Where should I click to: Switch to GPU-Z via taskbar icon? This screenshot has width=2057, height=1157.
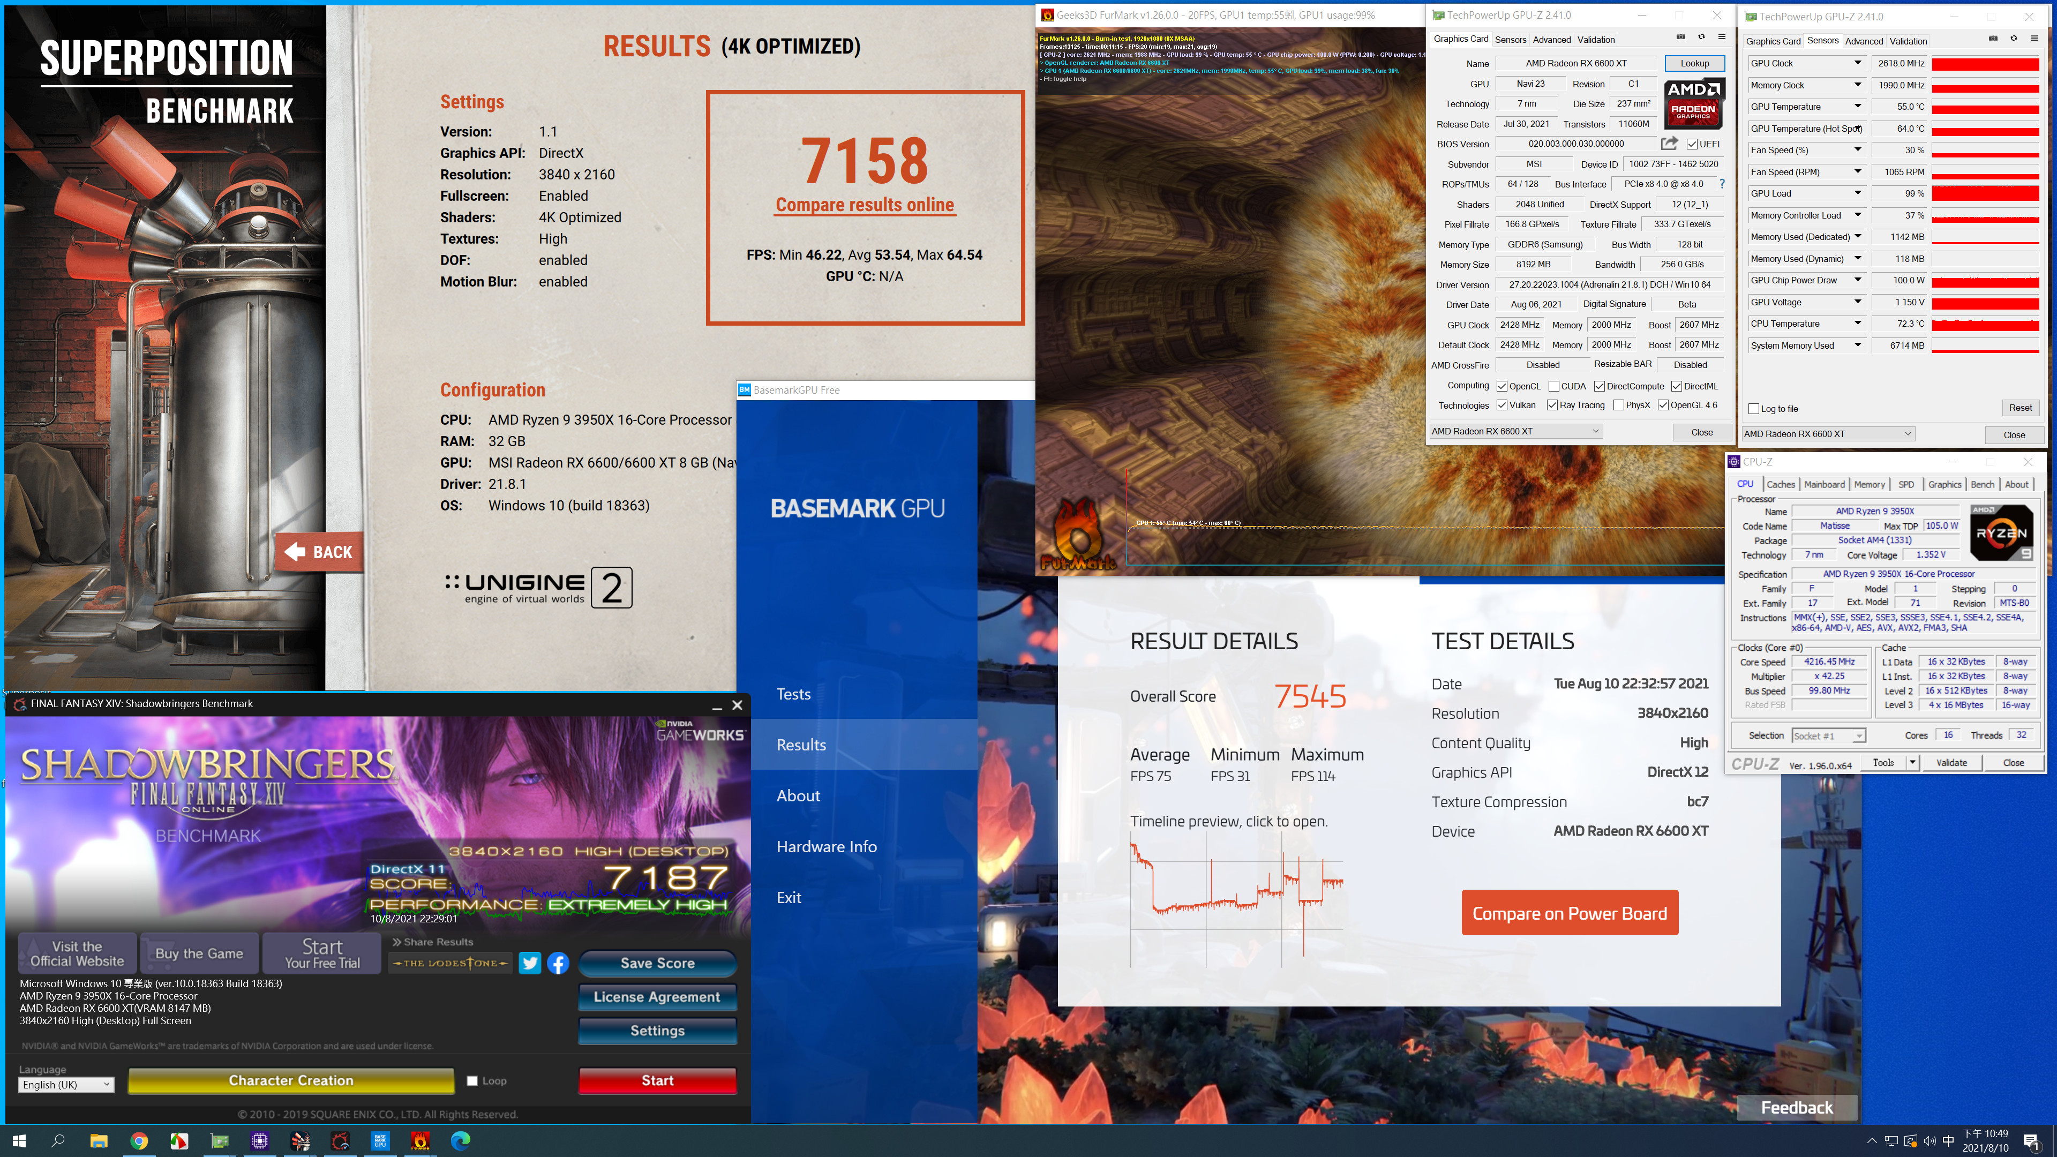(x=220, y=1141)
